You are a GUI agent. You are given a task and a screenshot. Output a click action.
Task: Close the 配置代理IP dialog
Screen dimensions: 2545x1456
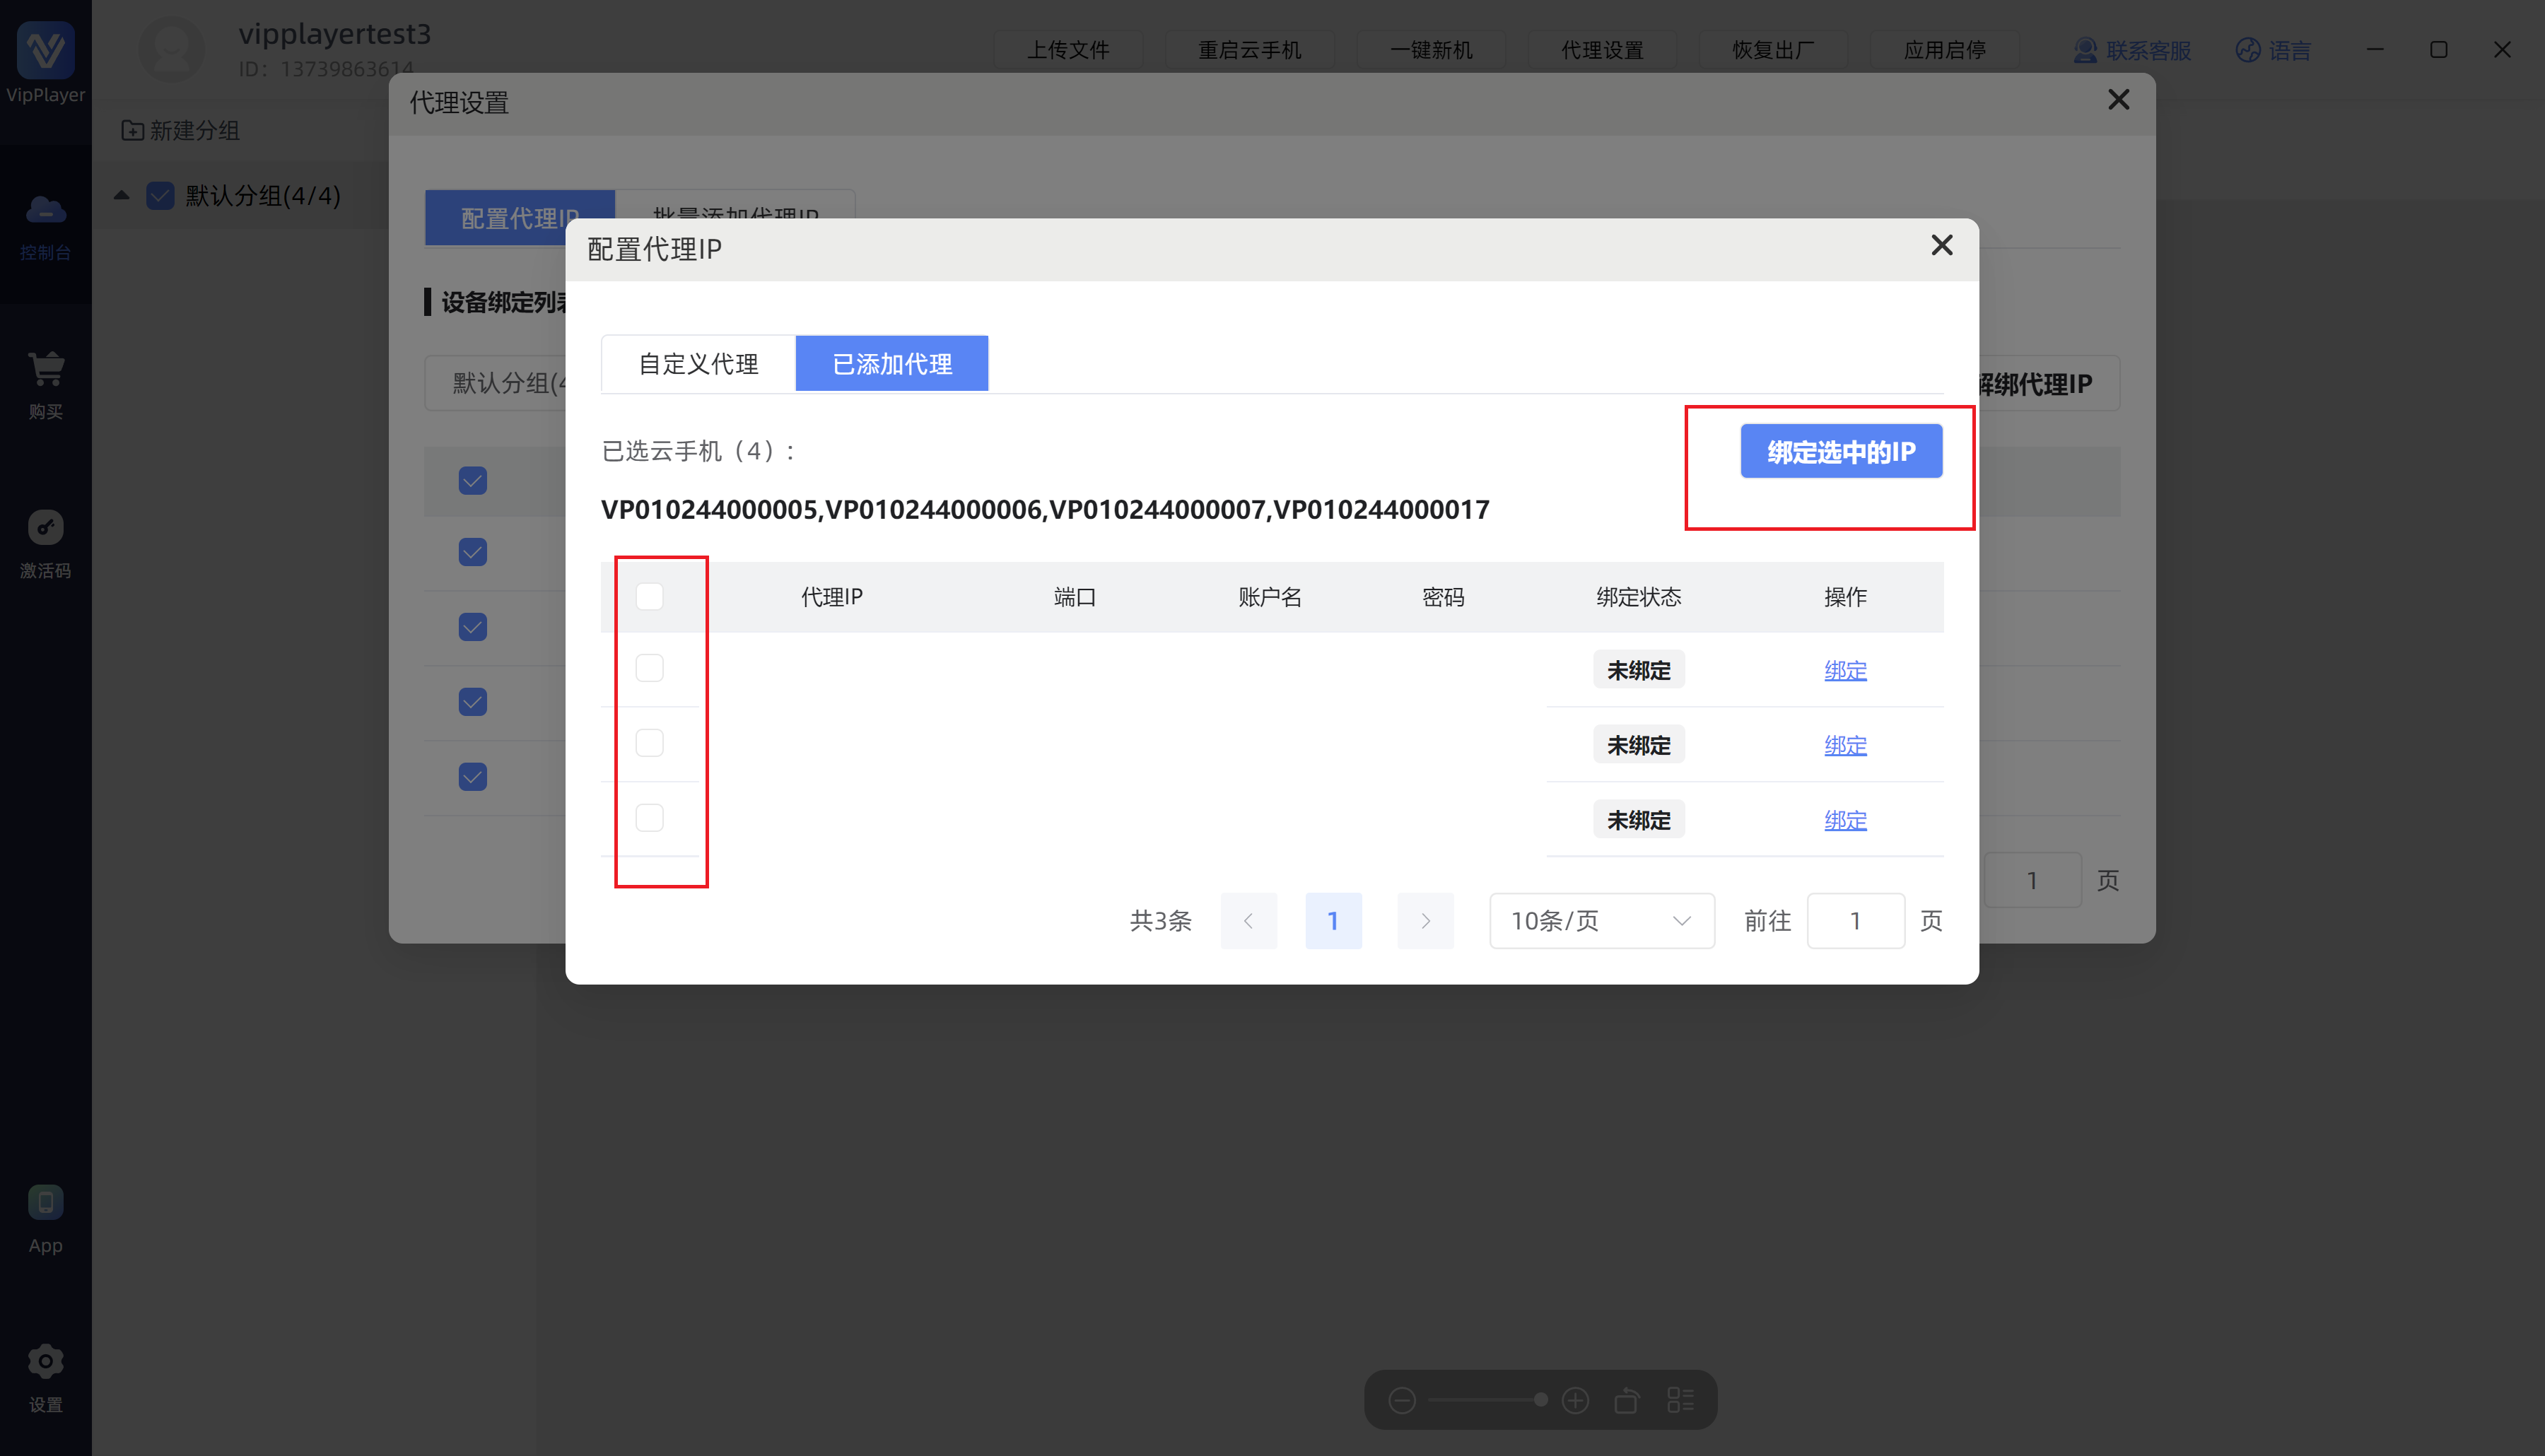coord(1941,245)
